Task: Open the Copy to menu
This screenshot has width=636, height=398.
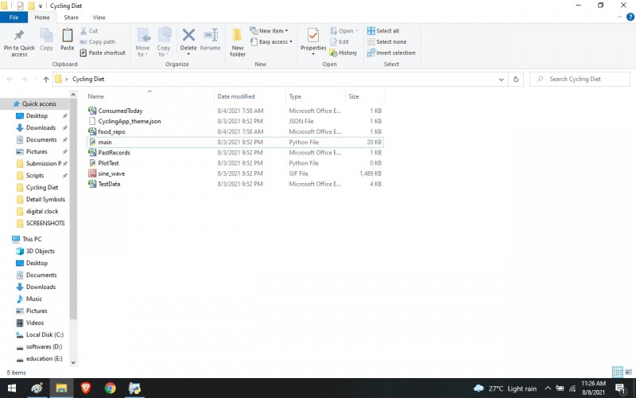Action: 164,42
